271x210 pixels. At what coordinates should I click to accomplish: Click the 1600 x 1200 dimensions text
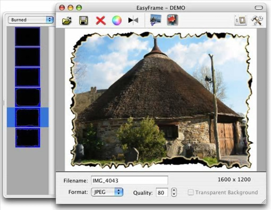tap(234, 180)
